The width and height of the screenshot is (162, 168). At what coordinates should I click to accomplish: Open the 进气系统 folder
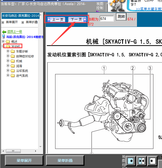(22, 76)
